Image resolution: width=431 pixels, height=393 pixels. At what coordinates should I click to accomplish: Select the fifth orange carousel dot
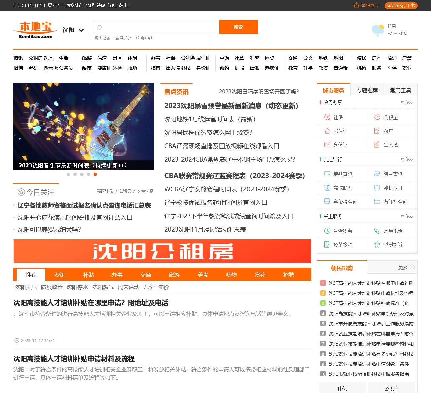tap(95, 174)
